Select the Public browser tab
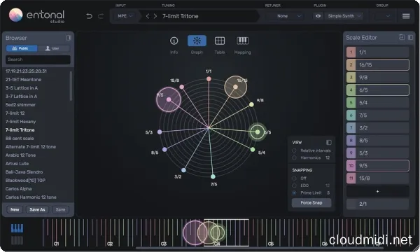The width and height of the screenshot is (420, 252). (22, 48)
